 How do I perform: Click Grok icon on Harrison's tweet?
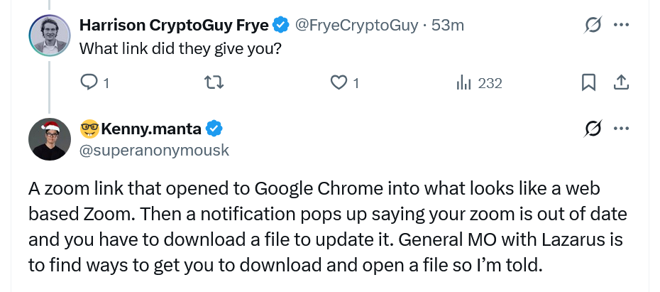point(591,26)
